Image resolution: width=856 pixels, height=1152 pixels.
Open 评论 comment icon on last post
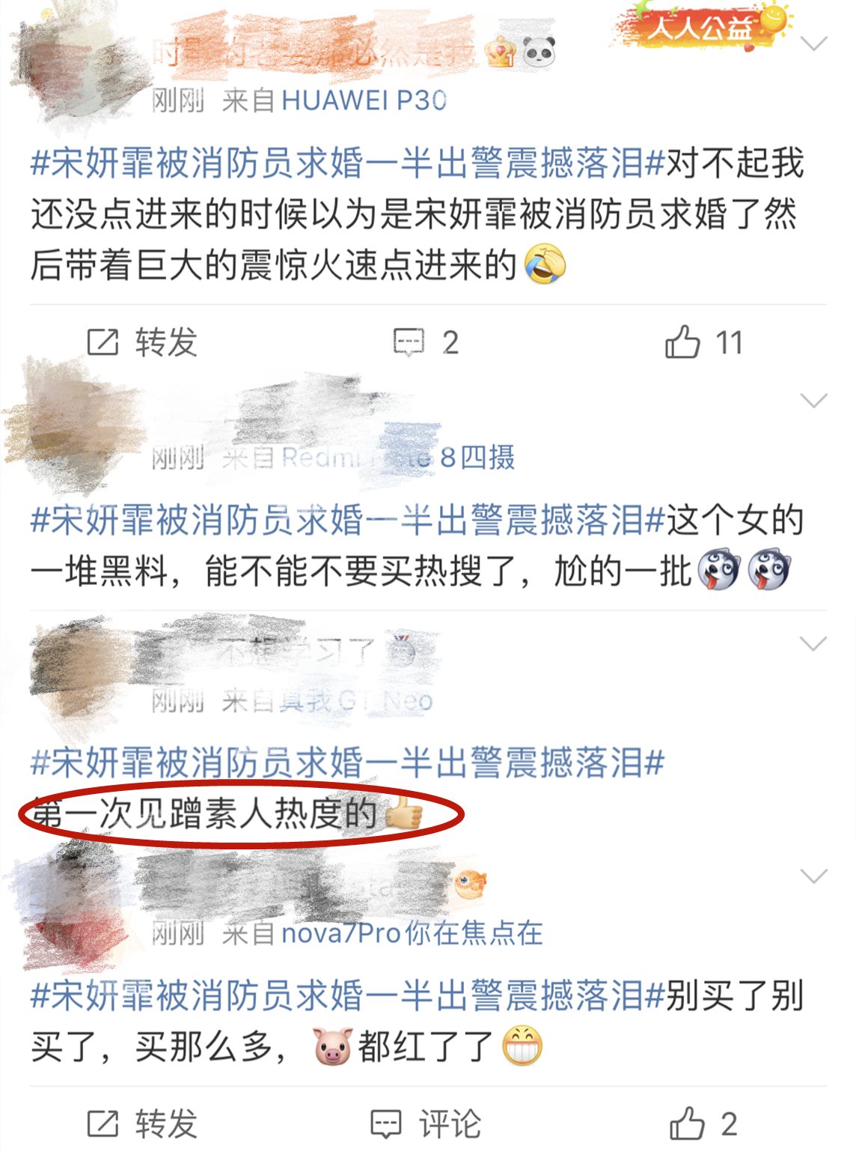(386, 1124)
